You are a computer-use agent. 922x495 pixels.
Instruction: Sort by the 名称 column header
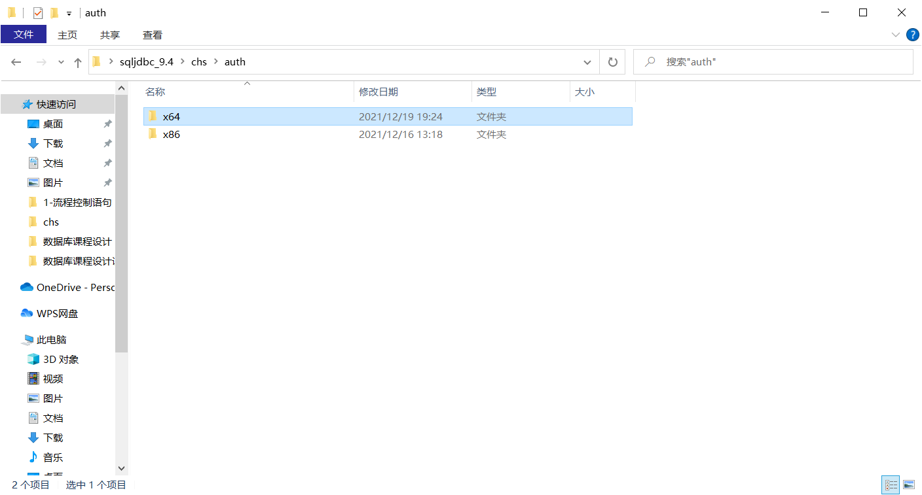tap(248, 92)
